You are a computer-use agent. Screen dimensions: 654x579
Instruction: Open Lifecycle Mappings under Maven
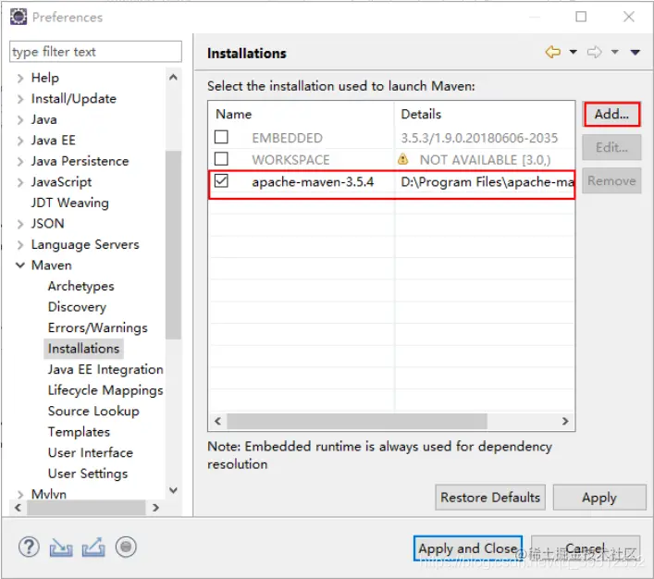tap(105, 390)
